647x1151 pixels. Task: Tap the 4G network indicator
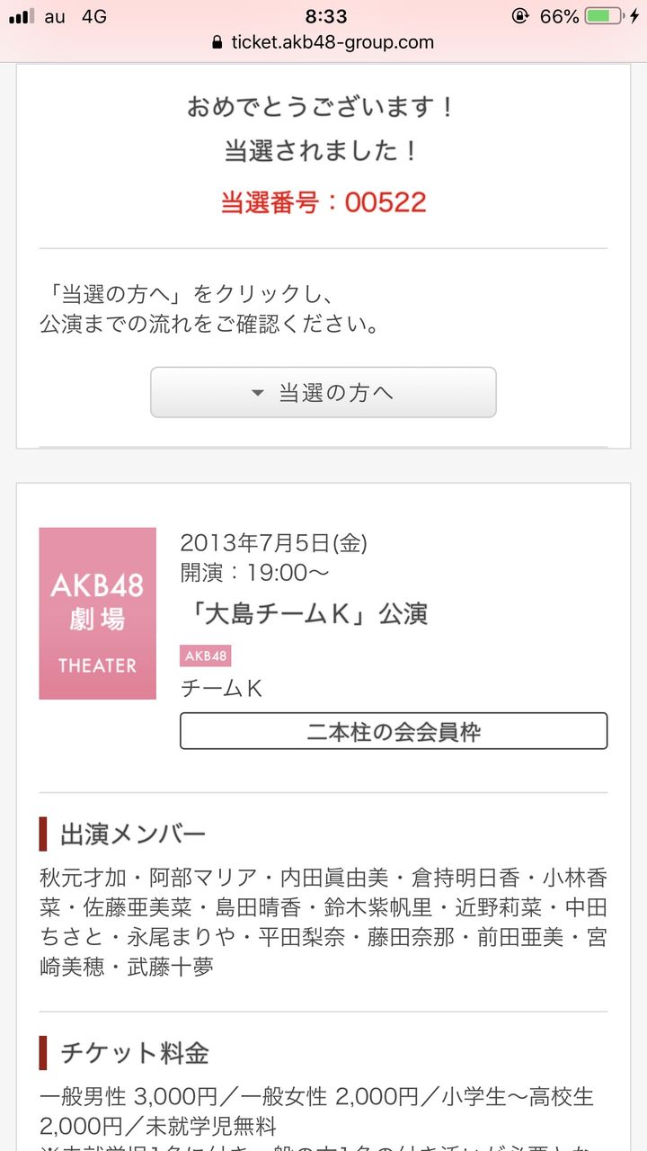point(94,16)
